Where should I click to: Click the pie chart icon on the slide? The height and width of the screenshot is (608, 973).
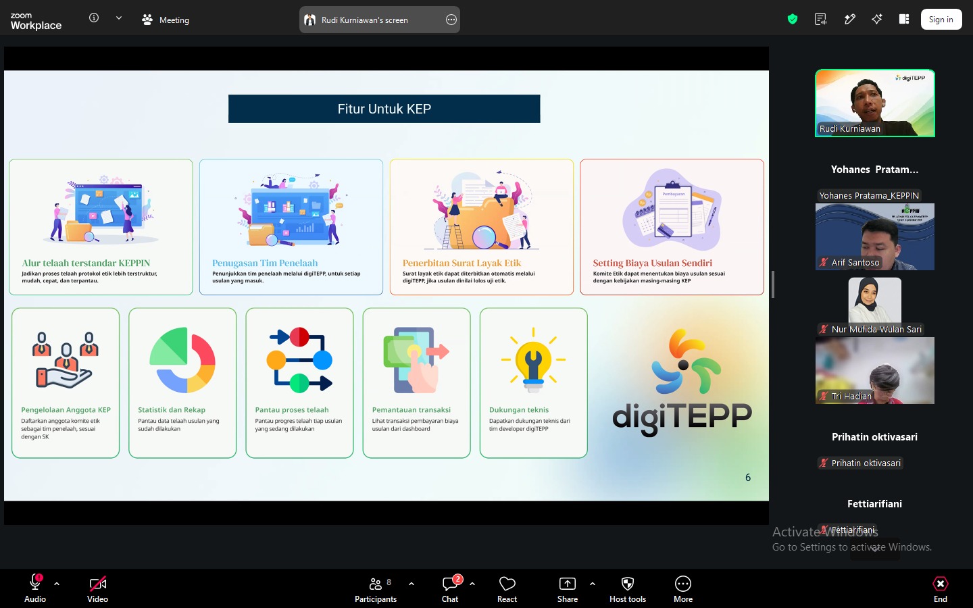[x=182, y=360]
